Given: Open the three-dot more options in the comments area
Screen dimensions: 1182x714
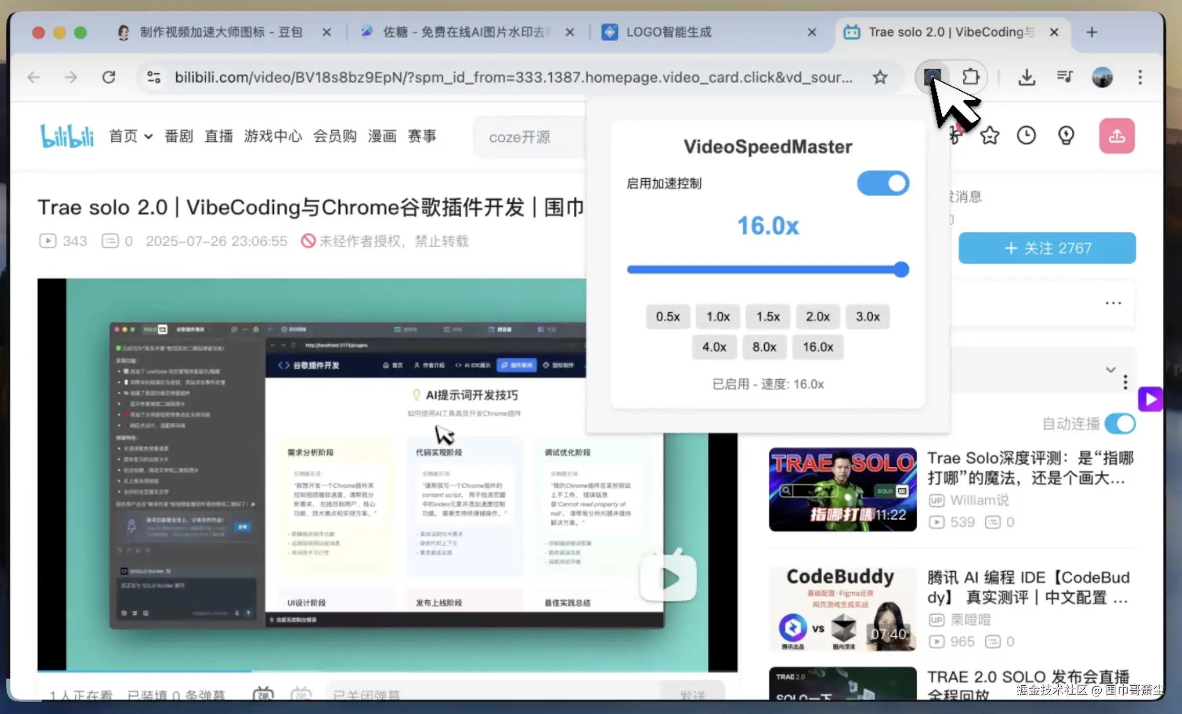Looking at the screenshot, I should (x=1113, y=302).
